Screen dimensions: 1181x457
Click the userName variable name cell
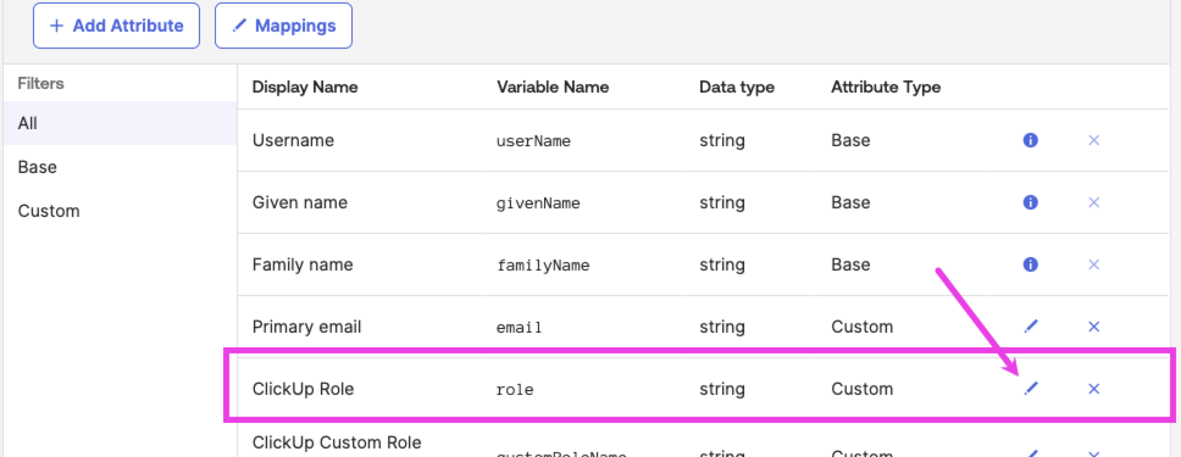click(x=533, y=141)
